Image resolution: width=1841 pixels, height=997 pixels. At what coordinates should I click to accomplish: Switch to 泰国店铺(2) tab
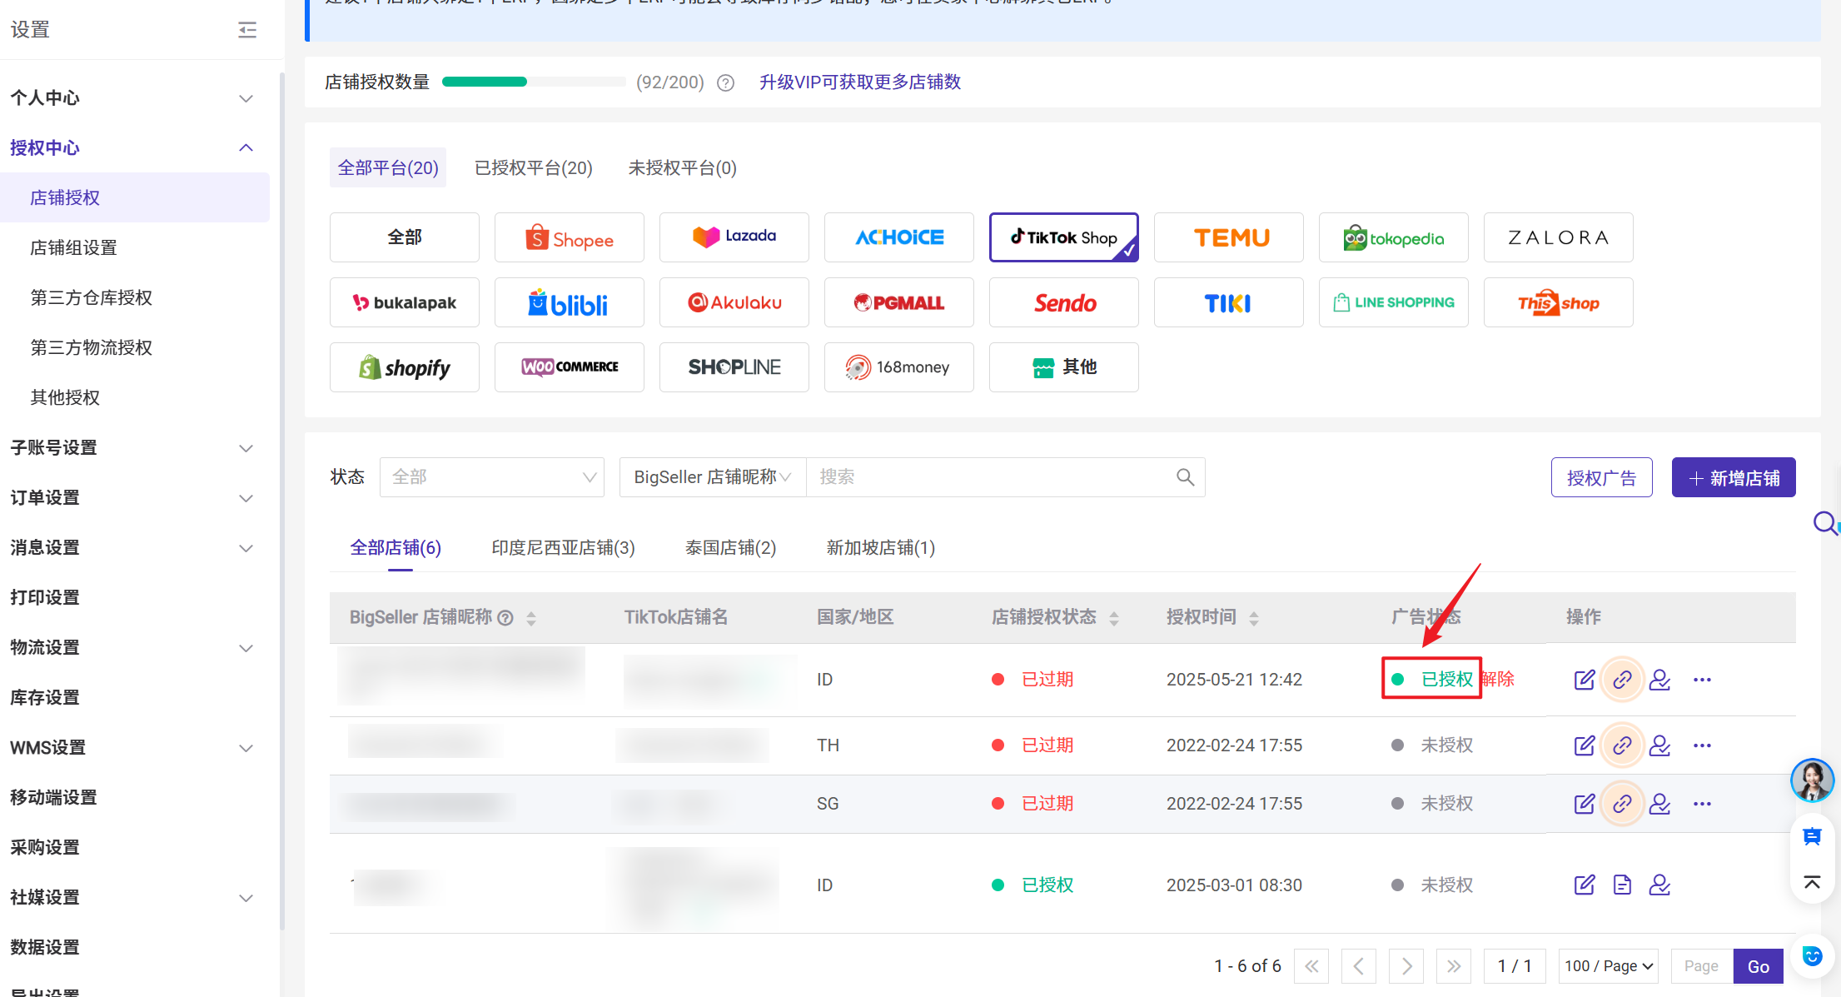(x=731, y=548)
